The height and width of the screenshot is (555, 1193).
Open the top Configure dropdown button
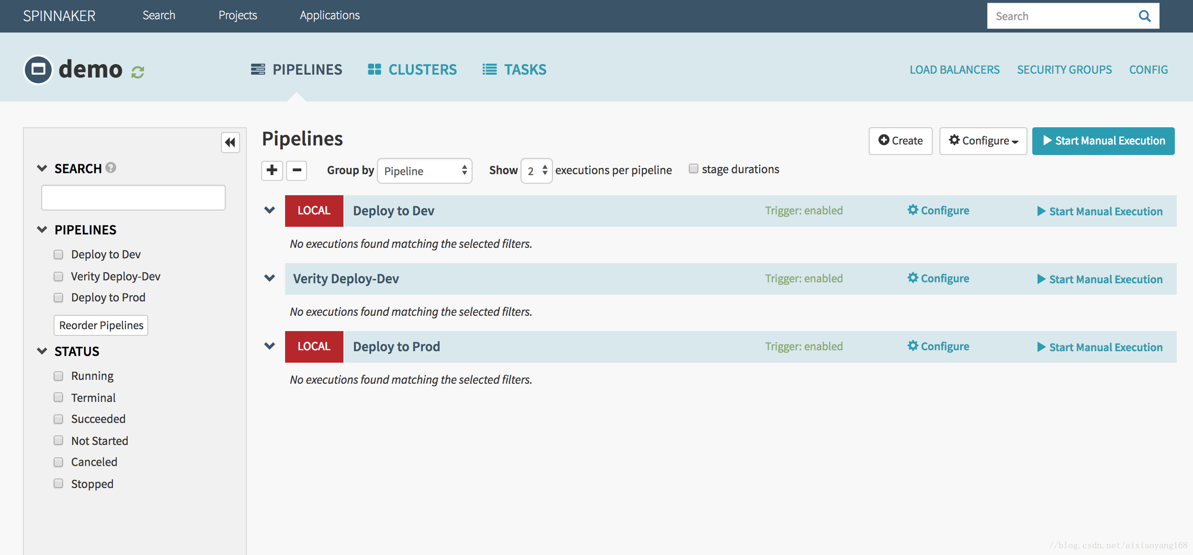pyautogui.click(x=983, y=141)
